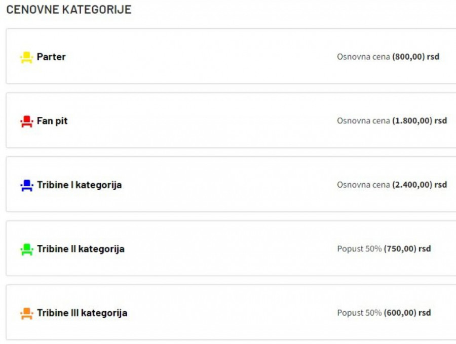
Task: Click the discounted 600,00 rsd price
Action: (x=407, y=313)
